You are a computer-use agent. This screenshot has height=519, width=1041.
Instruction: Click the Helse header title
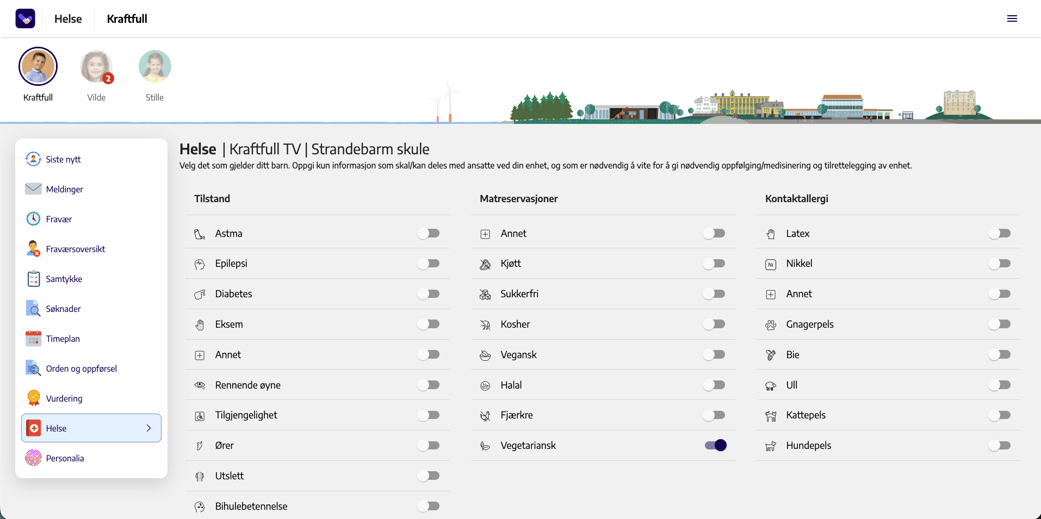[68, 18]
